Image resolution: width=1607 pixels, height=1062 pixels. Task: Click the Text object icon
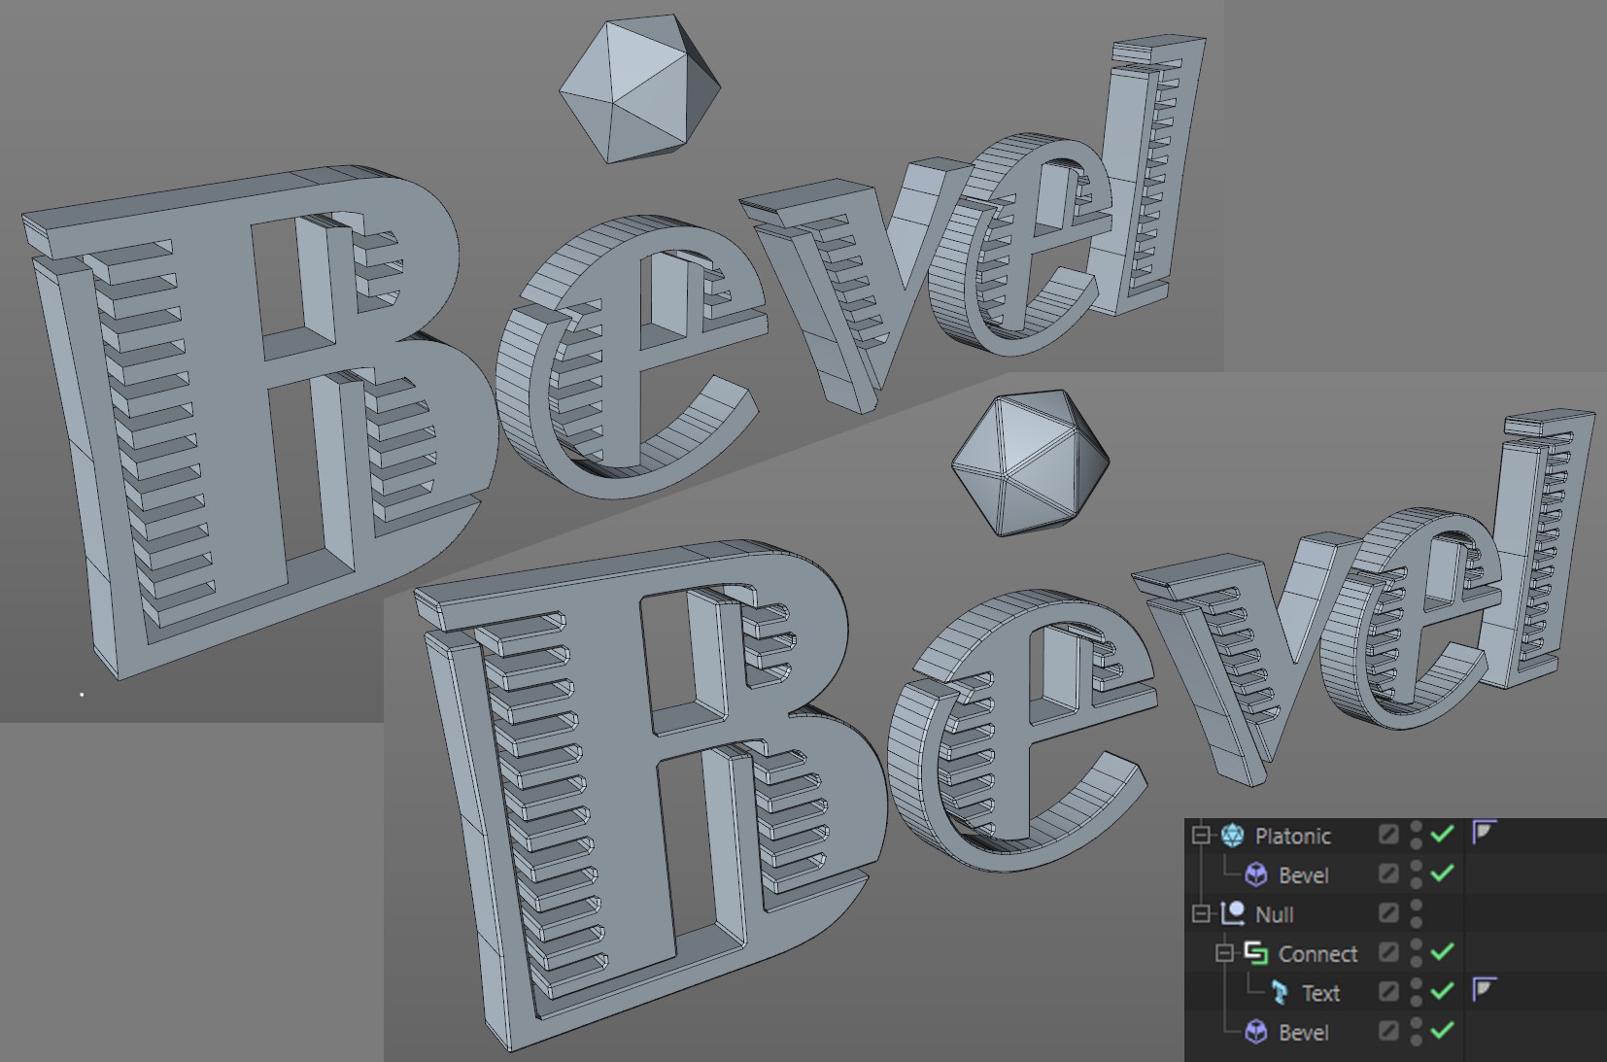tap(1280, 993)
